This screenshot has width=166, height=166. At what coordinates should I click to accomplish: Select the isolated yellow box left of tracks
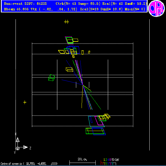click(69, 69)
